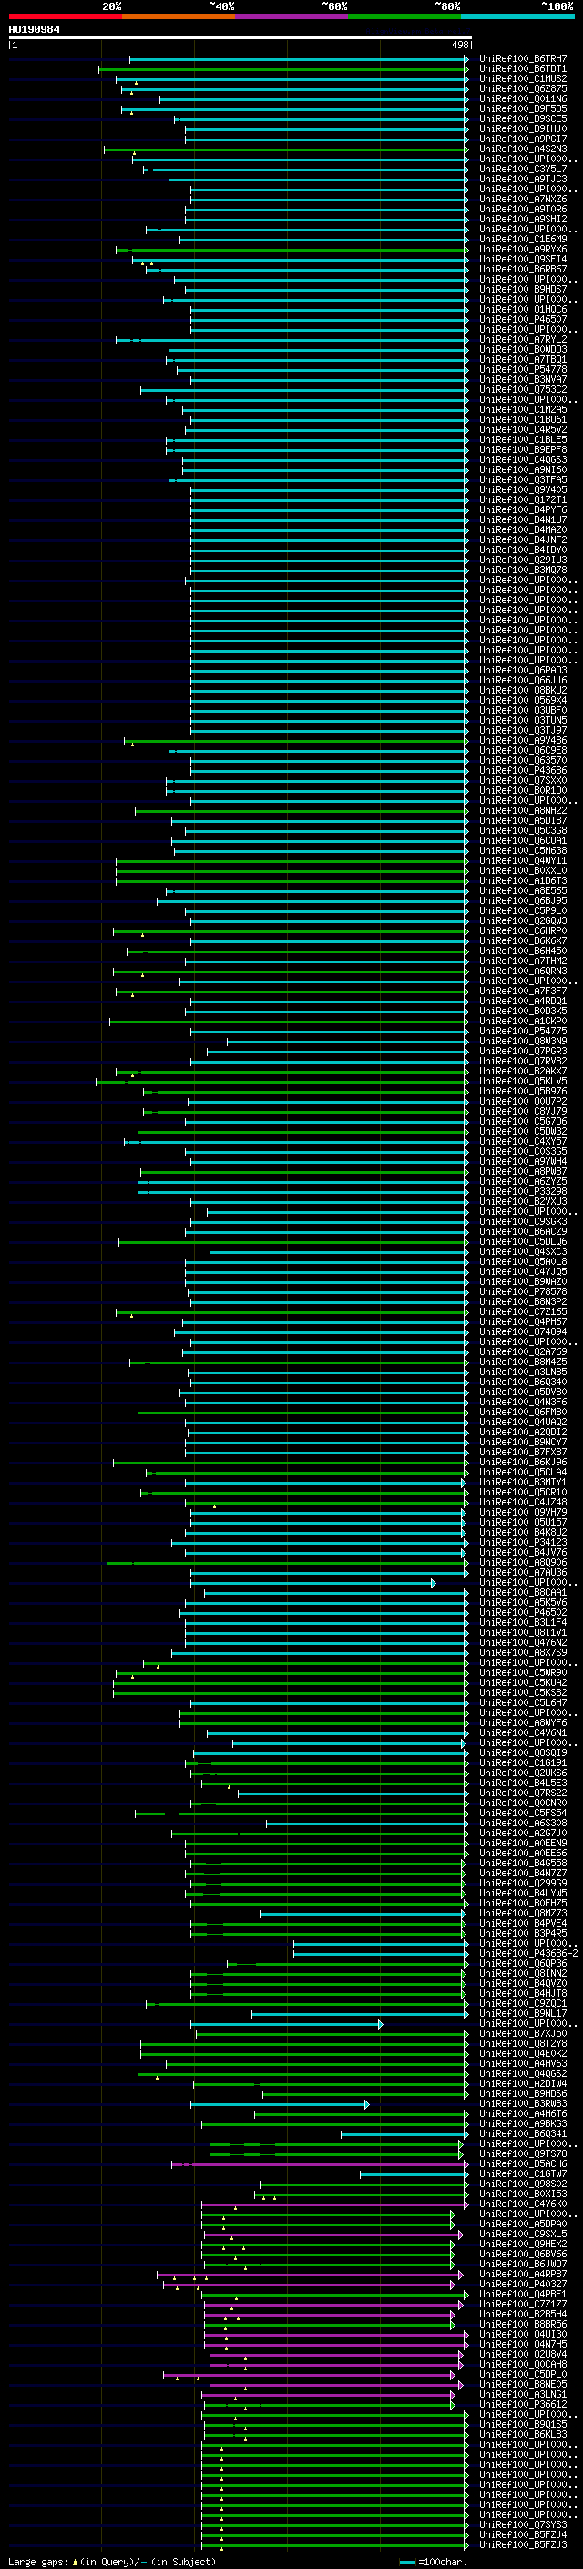Select hit UniRef100_B6Q340
The width and height of the screenshot is (583, 2569).
[x=522, y=1382]
